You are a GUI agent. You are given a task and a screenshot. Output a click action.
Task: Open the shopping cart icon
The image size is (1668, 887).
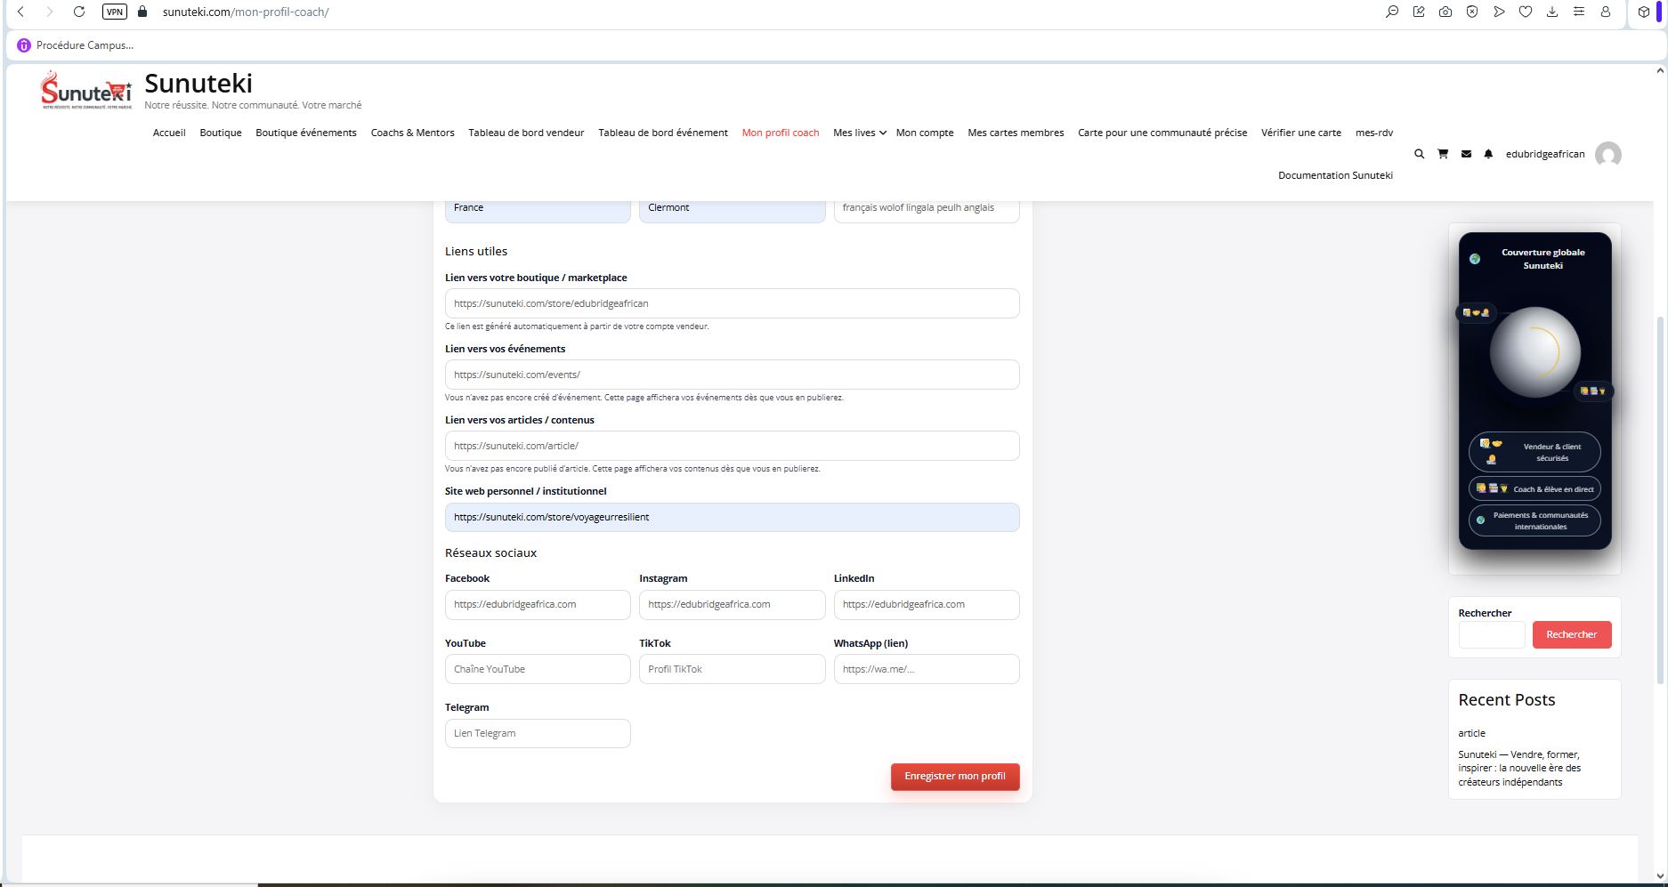pos(1443,154)
